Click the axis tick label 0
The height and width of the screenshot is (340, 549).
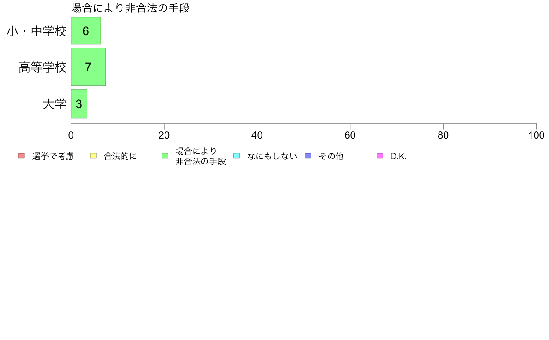point(71,135)
